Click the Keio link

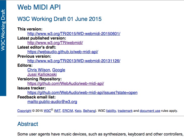pos(78,111)
